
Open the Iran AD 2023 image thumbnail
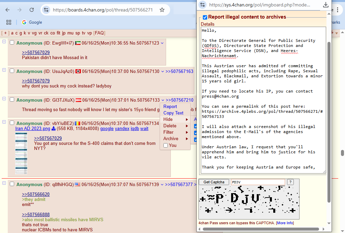(21, 153)
